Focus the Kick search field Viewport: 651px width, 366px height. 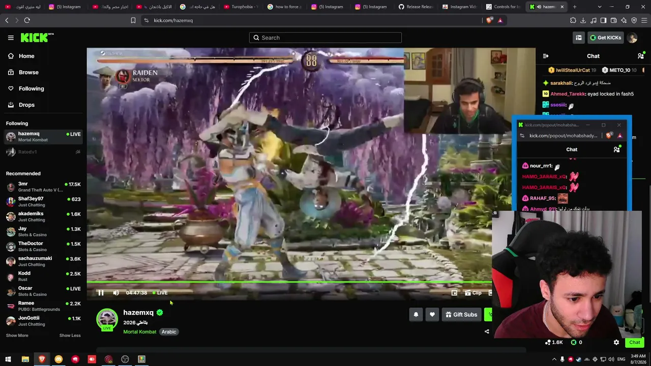point(325,38)
